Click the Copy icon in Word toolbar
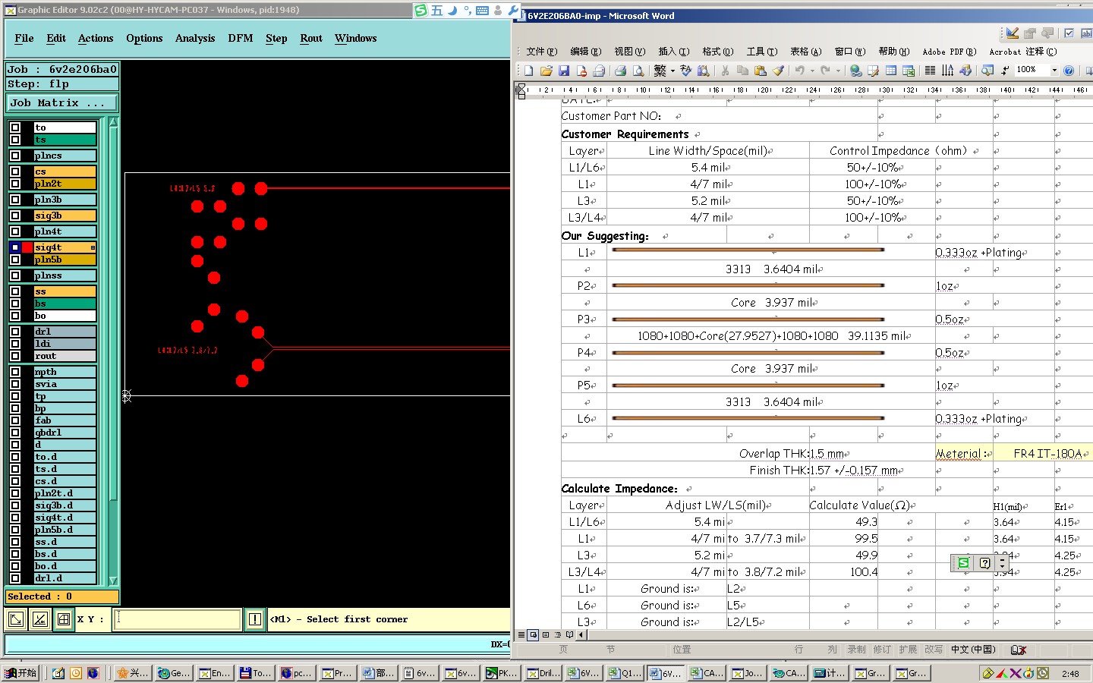The width and height of the screenshot is (1093, 683). [x=742, y=71]
